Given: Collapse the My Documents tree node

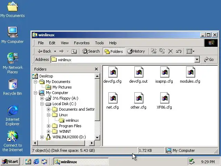Looking at the screenshot, I should coord(35,82).
